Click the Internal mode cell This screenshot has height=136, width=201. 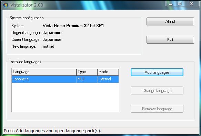pyautogui.click(x=108, y=79)
